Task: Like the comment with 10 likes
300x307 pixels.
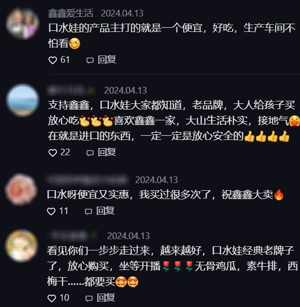Action: pos(52,298)
